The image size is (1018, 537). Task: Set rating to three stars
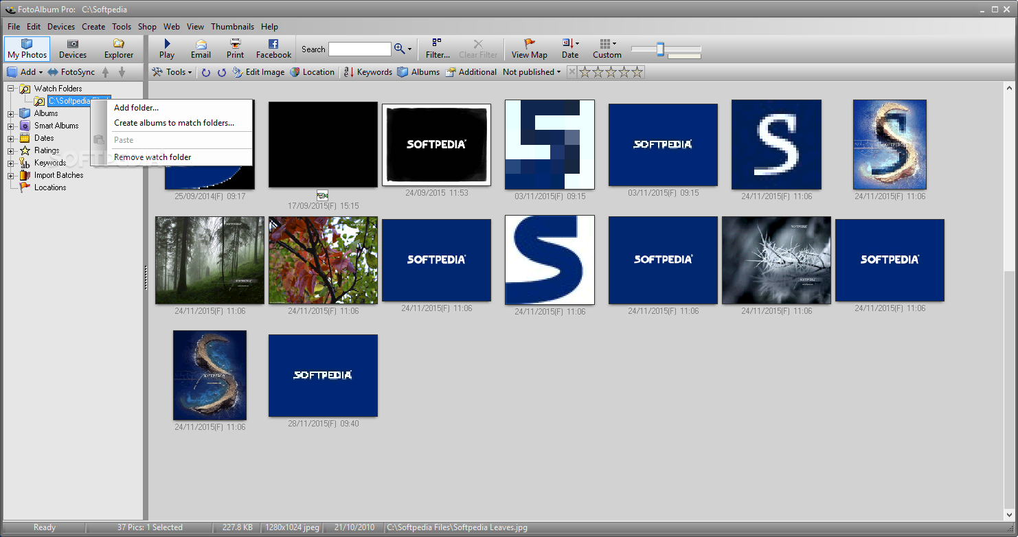click(611, 72)
